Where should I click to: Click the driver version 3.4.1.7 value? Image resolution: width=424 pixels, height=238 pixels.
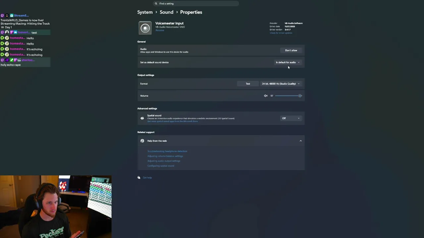288,30
